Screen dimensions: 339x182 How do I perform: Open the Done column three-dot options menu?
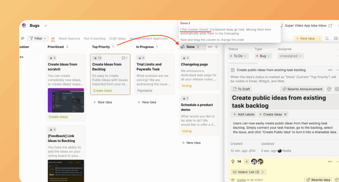point(210,47)
